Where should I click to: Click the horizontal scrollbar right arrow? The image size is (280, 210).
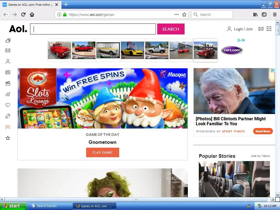[273, 199]
